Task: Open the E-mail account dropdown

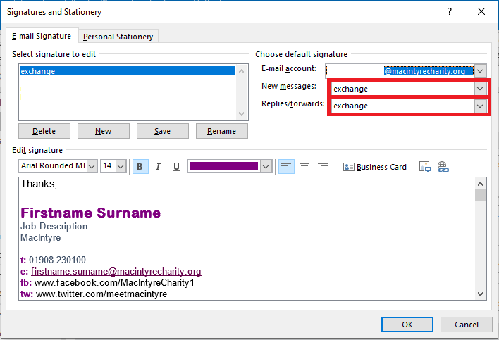Action: (480, 71)
